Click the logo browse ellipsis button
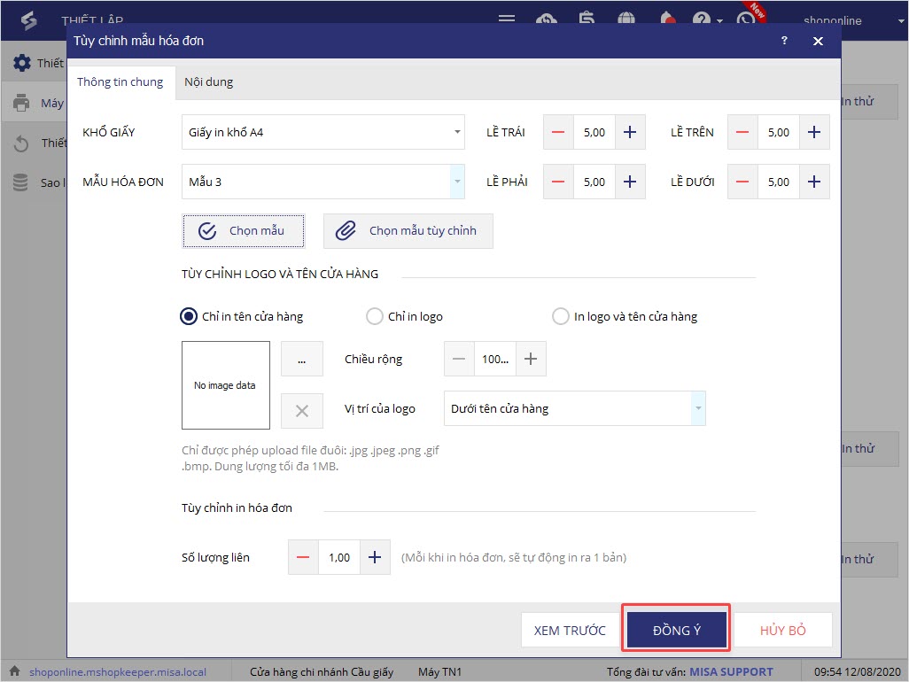Image resolution: width=909 pixels, height=682 pixels. [x=302, y=360]
